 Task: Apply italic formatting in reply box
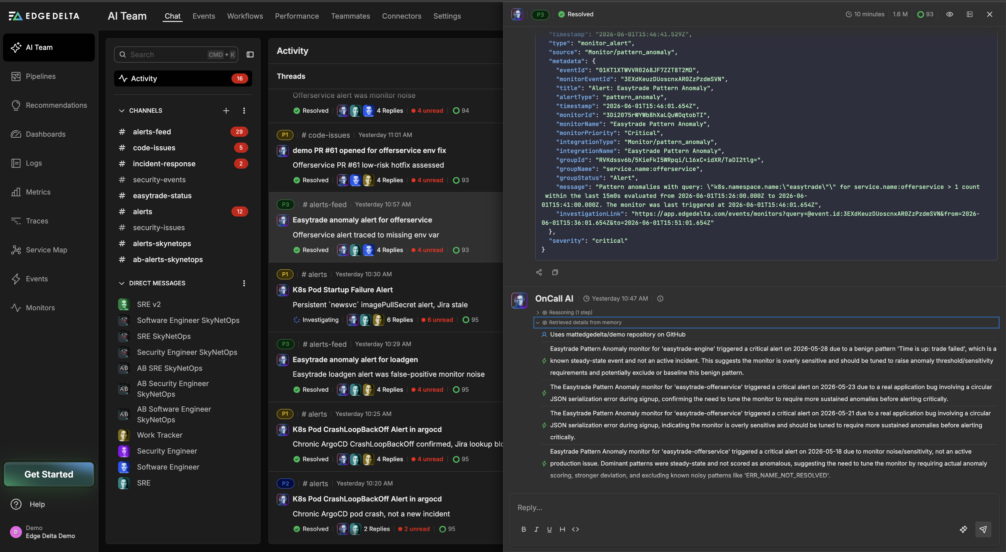536,529
